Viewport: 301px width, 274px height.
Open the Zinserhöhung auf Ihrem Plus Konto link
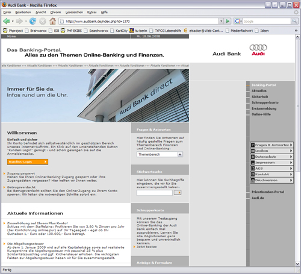tap(37, 223)
